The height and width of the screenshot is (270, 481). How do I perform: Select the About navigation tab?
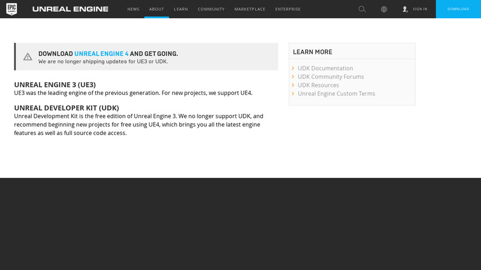156,9
